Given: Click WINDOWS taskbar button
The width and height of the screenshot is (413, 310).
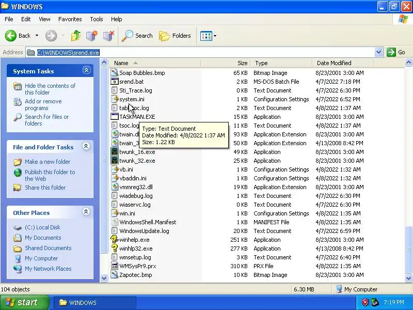Looking at the screenshot, I should click(x=95, y=303).
